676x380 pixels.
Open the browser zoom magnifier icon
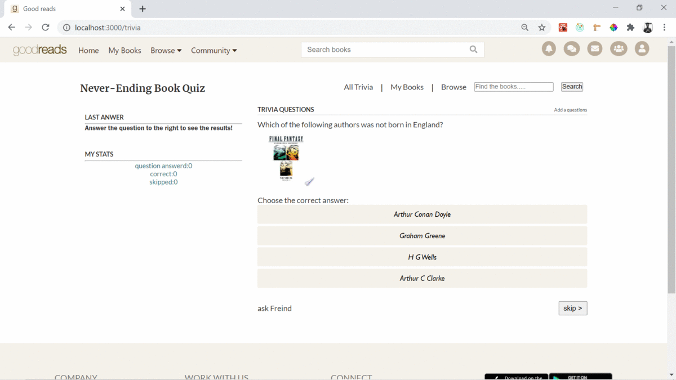coord(524,28)
